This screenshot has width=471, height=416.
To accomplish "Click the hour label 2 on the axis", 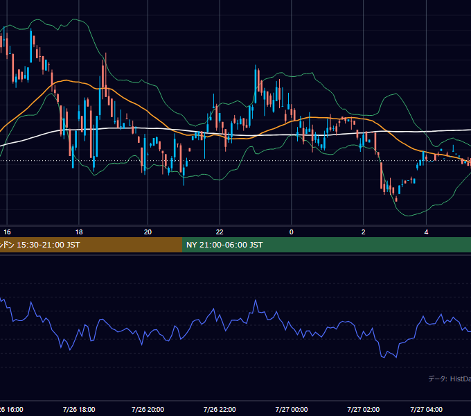I will [x=363, y=232].
